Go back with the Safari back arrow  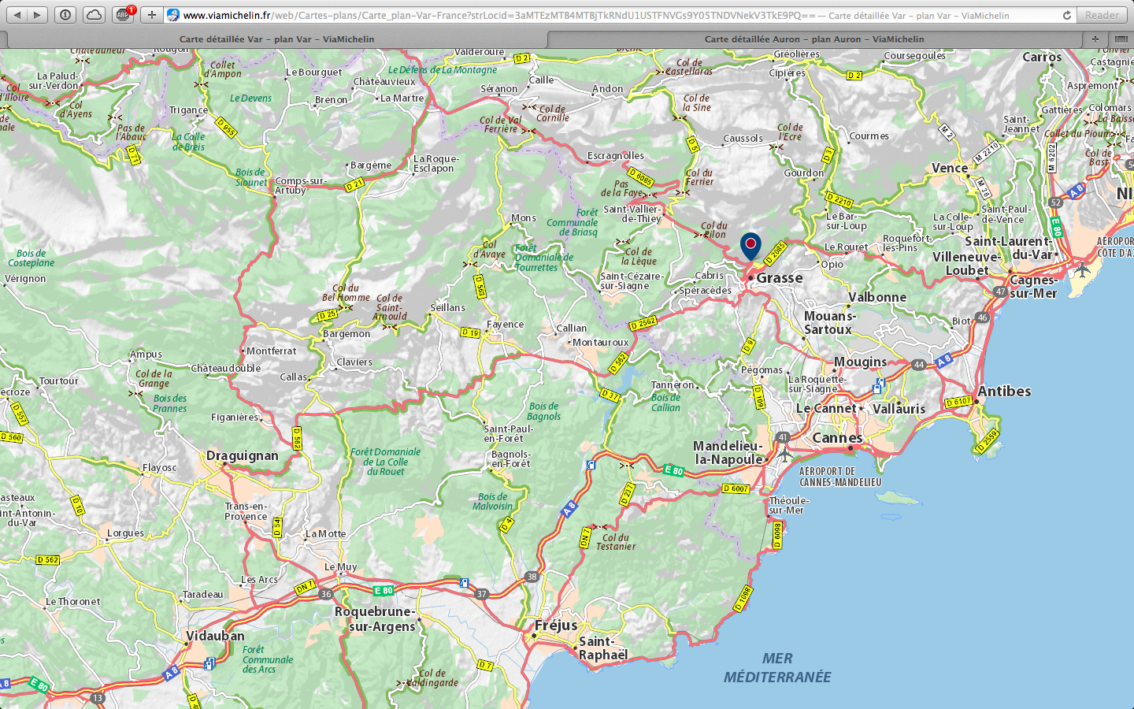pyautogui.click(x=17, y=15)
